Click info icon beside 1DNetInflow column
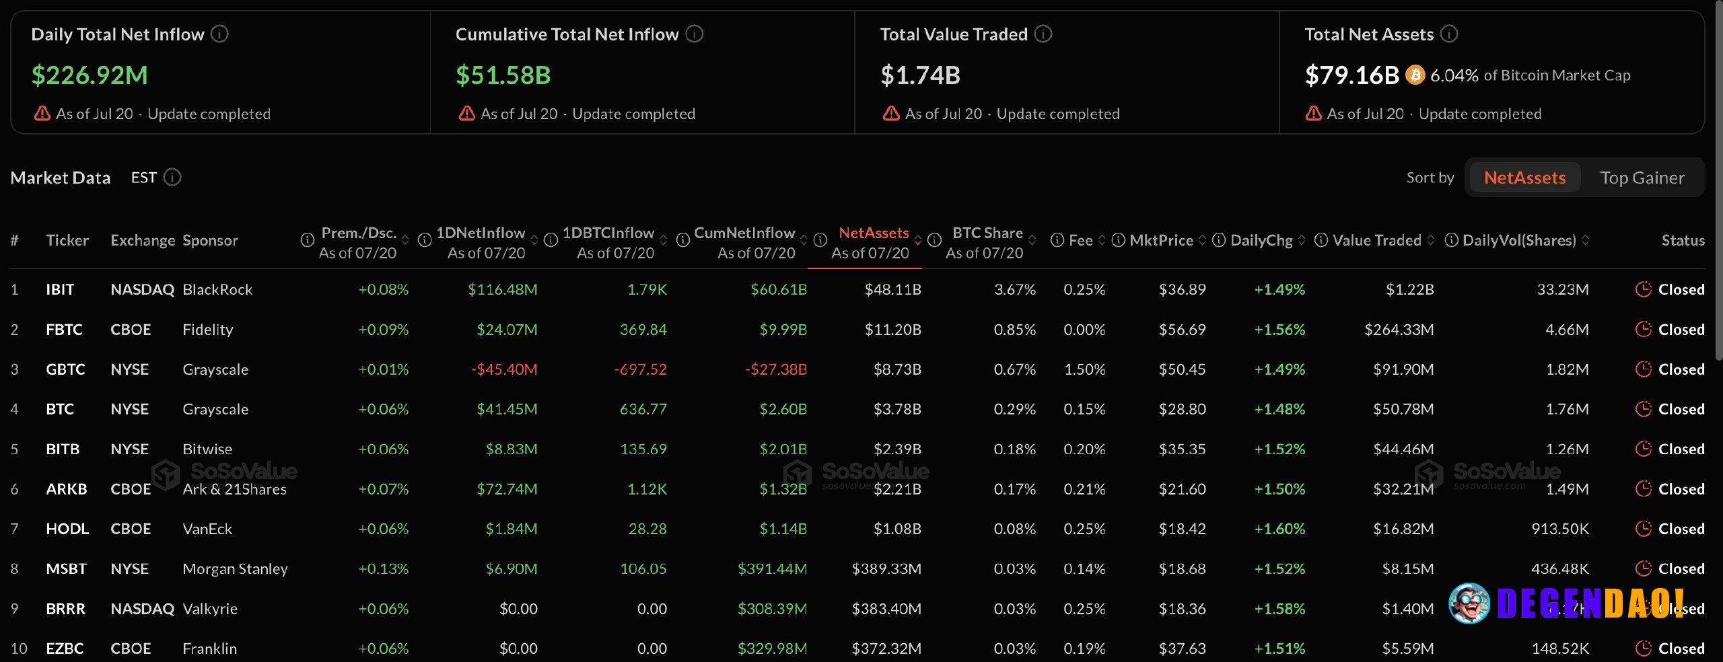 click(425, 240)
